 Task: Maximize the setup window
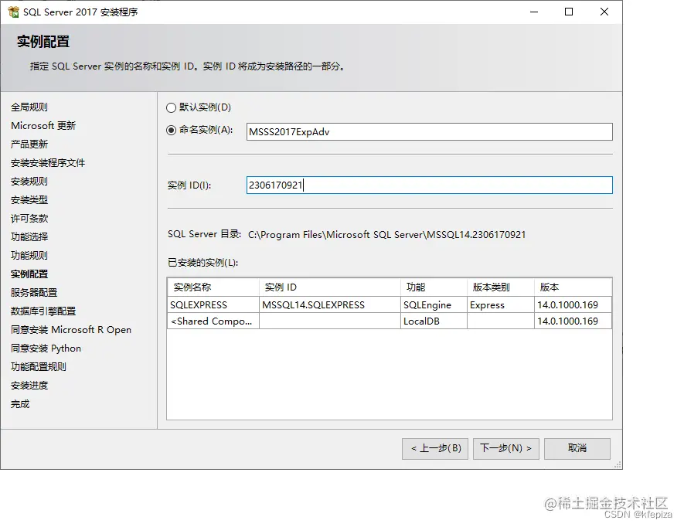(x=569, y=12)
